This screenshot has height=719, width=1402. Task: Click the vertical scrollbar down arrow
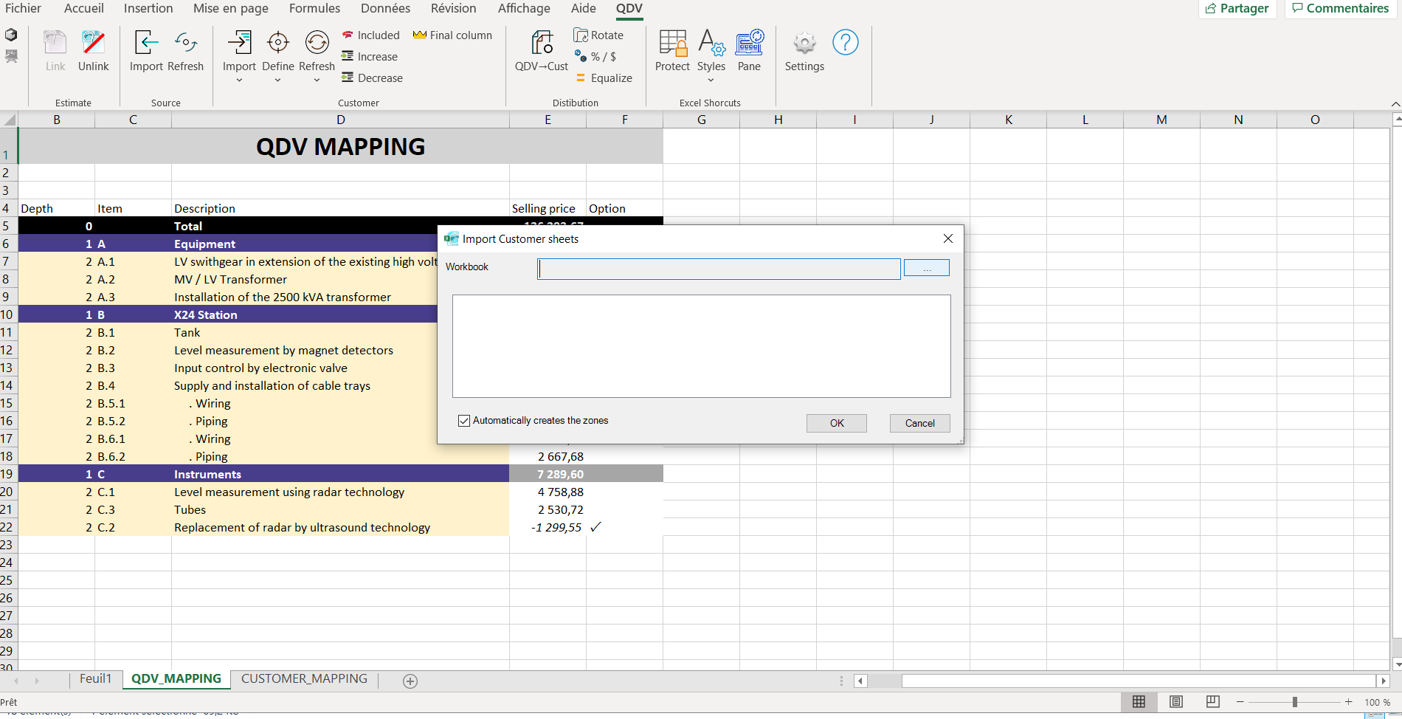tap(1396, 664)
